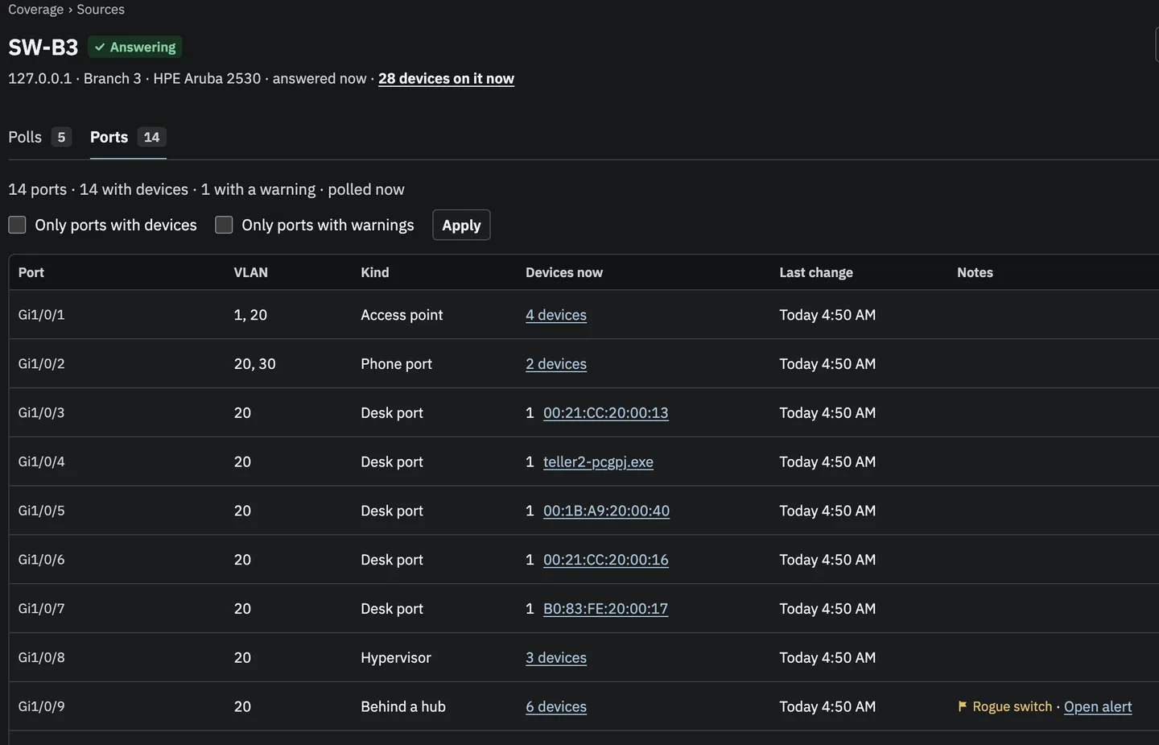Click the Devices now column header

point(564,272)
